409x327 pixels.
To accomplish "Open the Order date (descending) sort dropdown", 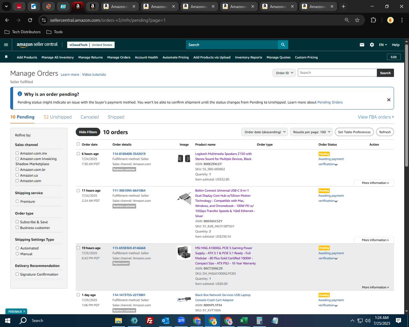I will coord(265,132).
